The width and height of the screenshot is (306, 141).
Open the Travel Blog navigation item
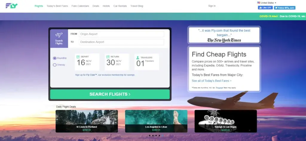click(x=137, y=6)
